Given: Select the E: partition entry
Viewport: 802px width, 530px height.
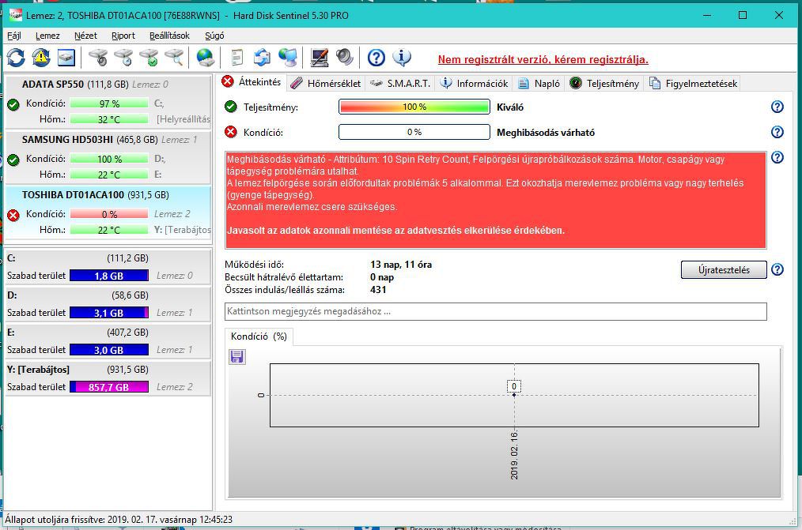Looking at the screenshot, I should click(x=108, y=341).
